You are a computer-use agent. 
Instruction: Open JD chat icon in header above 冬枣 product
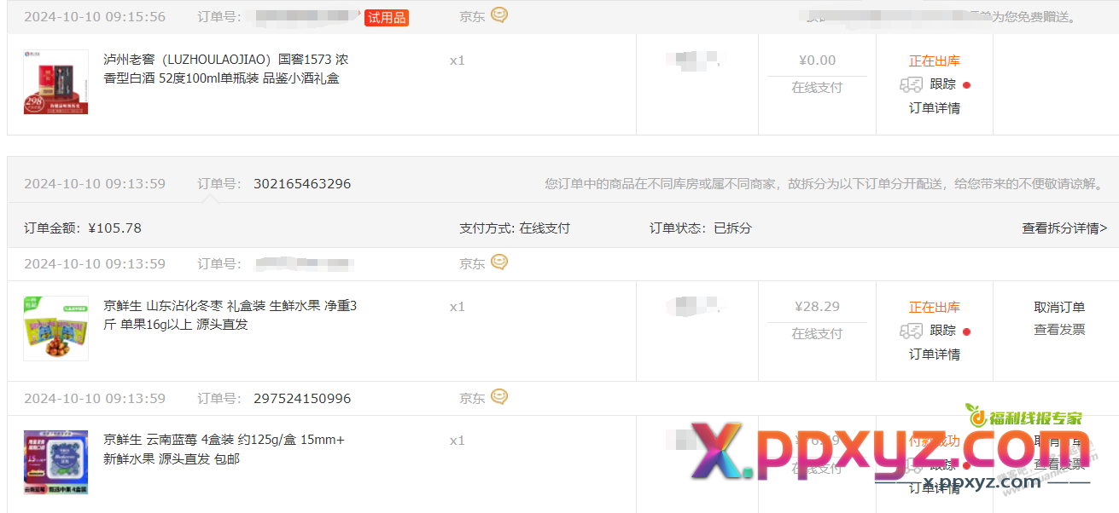(499, 262)
